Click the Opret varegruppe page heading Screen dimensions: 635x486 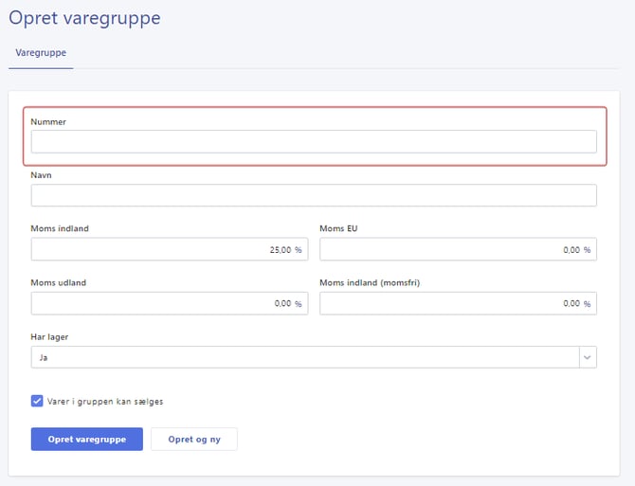[84, 18]
